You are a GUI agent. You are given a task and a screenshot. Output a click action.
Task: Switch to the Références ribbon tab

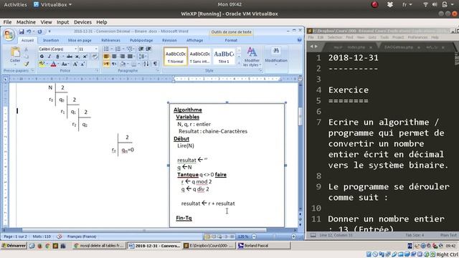pos(110,40)
